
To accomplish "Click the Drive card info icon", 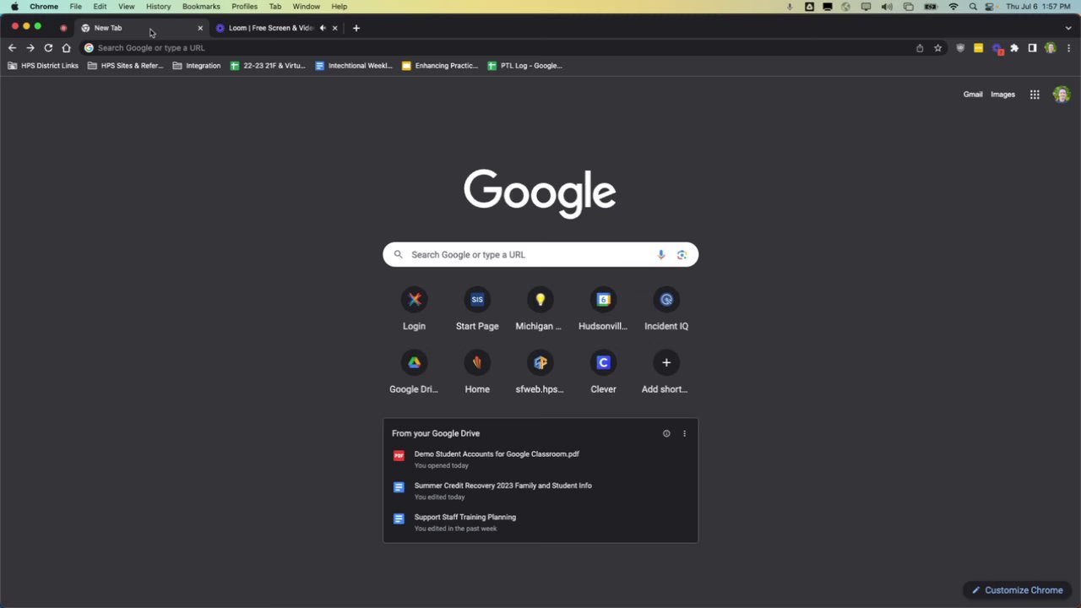I will coord(666,434).
